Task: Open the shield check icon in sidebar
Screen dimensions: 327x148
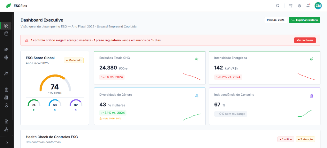Action: [x=6, y=105]
